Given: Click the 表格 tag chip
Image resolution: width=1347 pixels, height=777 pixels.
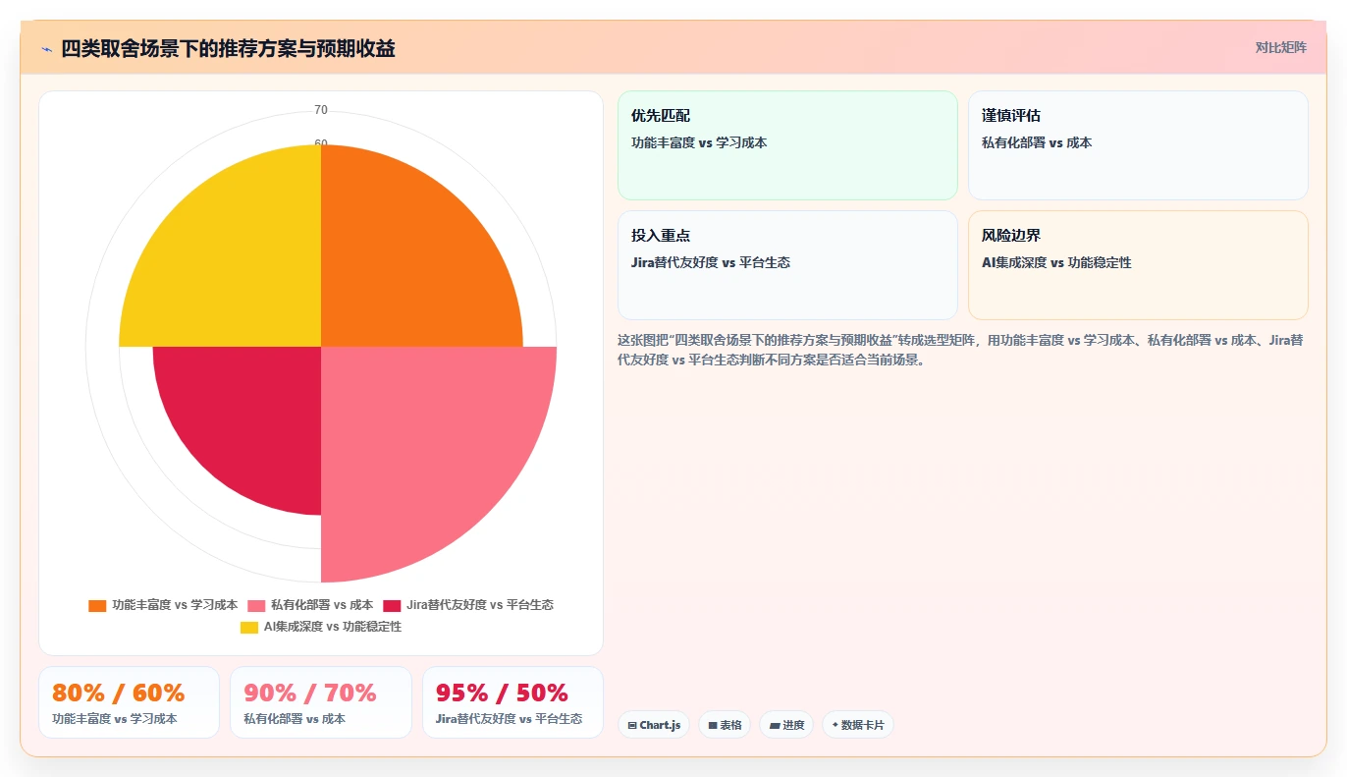Looking at the screenshot, I should click(x=725, y=725).
